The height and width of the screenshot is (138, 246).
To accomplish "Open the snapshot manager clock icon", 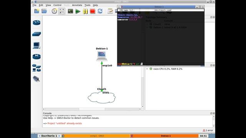I will (54, 11).
